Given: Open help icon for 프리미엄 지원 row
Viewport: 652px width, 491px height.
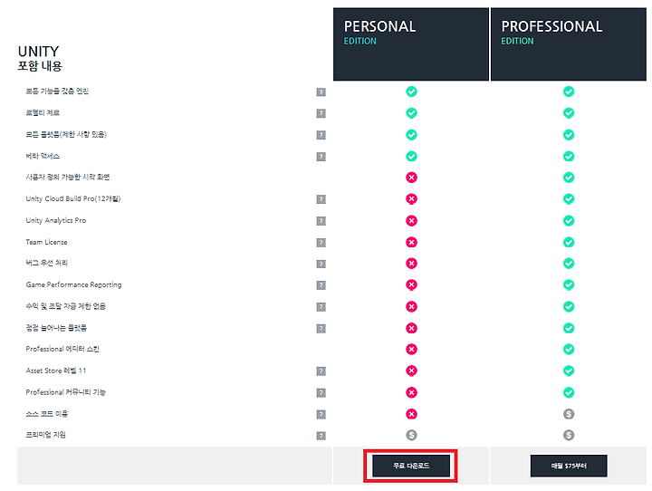Looking at the screenshot, I should (x=321, y=436).
